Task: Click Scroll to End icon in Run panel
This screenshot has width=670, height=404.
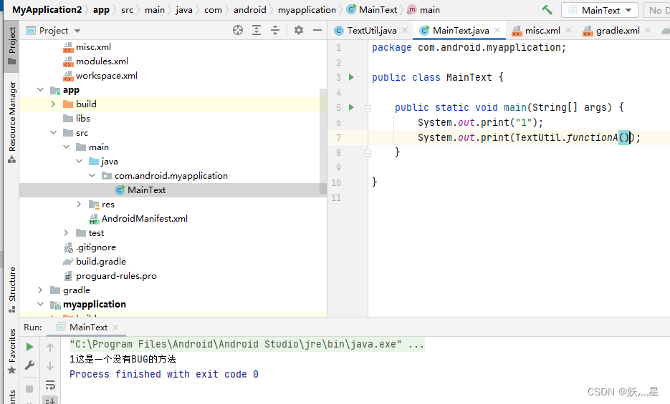Action: coord(50,400)
